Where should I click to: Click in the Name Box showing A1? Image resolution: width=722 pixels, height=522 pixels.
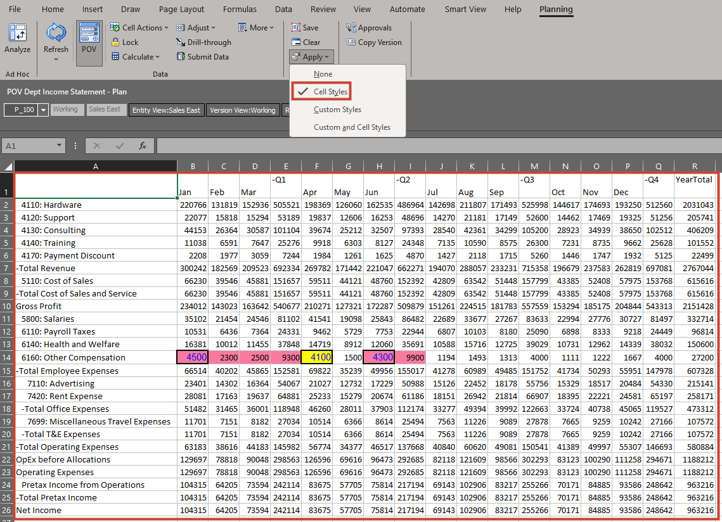29,146
